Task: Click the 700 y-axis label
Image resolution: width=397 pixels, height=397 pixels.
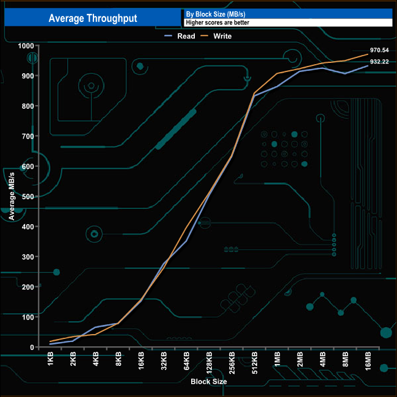Action: point(28,136)
